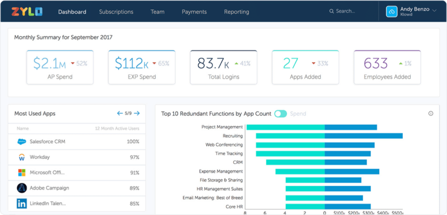
Task: Click the Name column header
Action: coord(23,129)
